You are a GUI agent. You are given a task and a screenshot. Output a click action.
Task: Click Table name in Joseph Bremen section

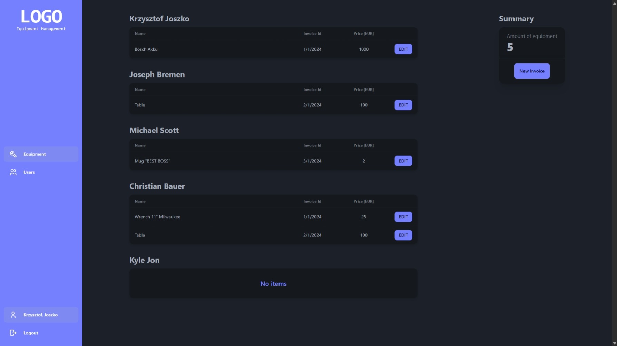(140, 105)
